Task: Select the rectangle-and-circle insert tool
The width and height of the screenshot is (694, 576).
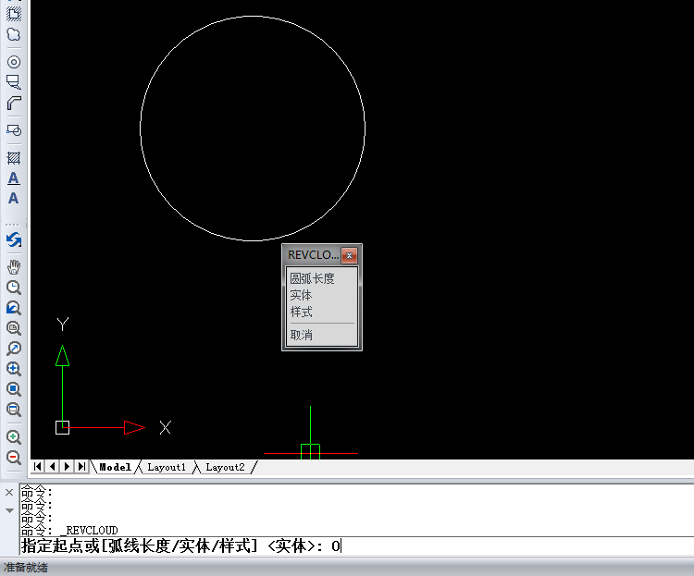Action: point(14,130)
